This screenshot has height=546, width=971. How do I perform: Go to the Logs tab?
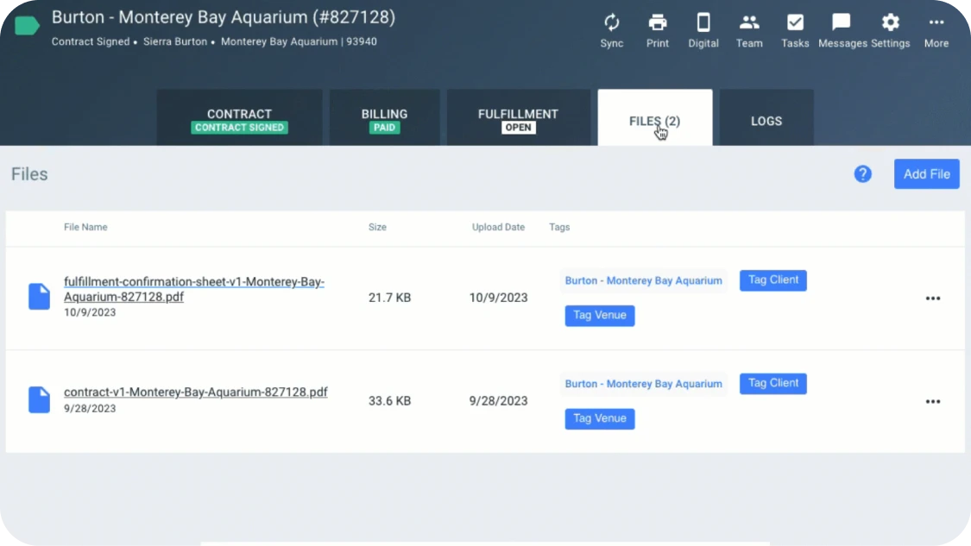(x=766, y=117)
